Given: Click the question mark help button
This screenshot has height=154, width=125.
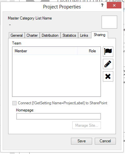Looking at the screenshot, I should pyautogui.click(x=102, y=5).
